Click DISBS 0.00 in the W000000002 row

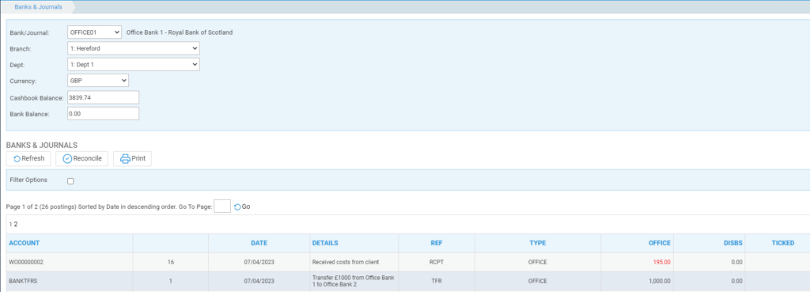point(736,262)
